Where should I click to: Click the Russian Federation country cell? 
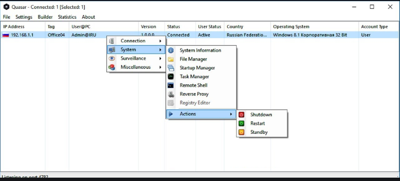[x=247, y=35]
